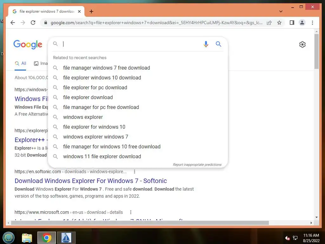Go forward with the browser arrow

(x=23, y=23)
